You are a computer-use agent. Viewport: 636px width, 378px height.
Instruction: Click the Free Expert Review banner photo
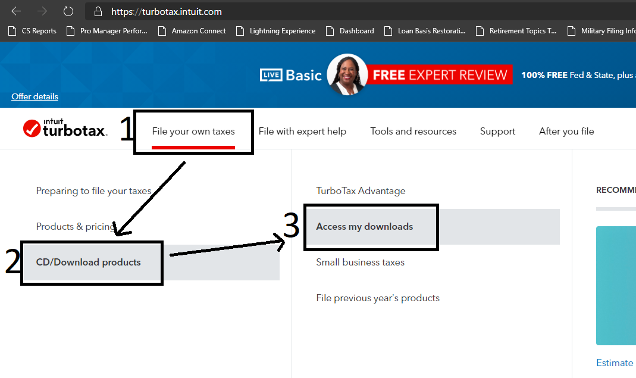[x=347, y=75]
